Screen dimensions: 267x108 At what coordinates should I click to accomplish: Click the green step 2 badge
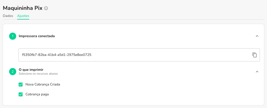pyautogui.click(x=12, y=72)
